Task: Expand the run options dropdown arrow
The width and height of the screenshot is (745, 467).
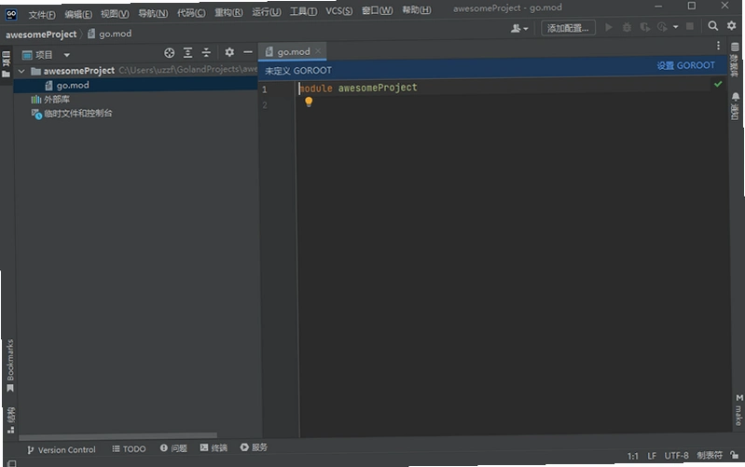Action: click(676, 27)
